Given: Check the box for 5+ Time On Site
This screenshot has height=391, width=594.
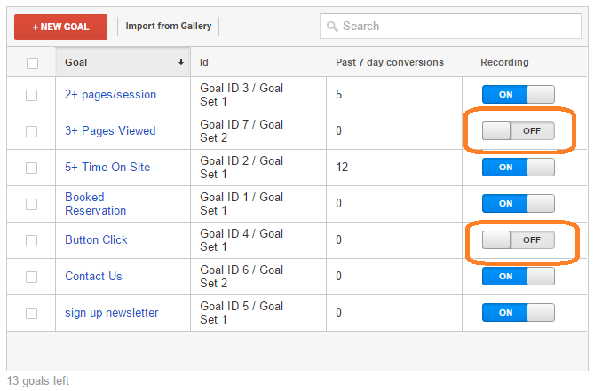Looking at the screenshot, I should (31, 168).
